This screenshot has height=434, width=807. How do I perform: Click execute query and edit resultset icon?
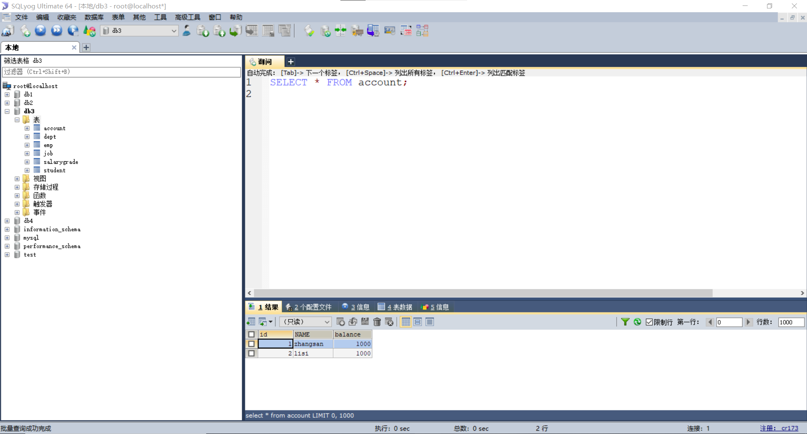[x=73, y=31]
